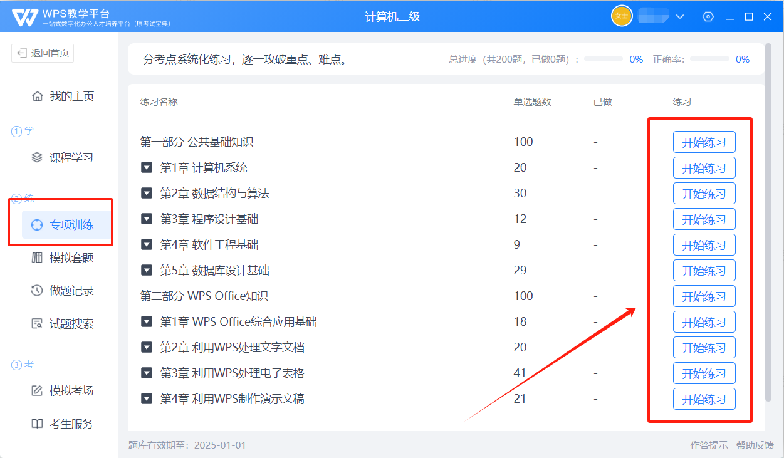Open 课程学习 layers icon
The width and height of the screenshot is (784, 458).
[37, 157]
